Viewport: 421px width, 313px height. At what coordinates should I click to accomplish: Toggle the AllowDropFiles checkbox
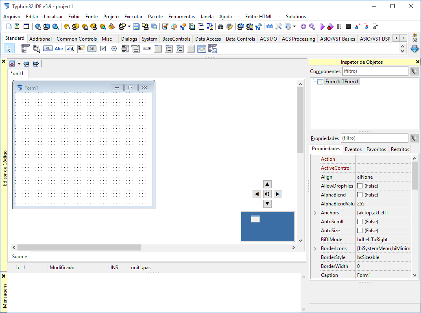point(360,186)
